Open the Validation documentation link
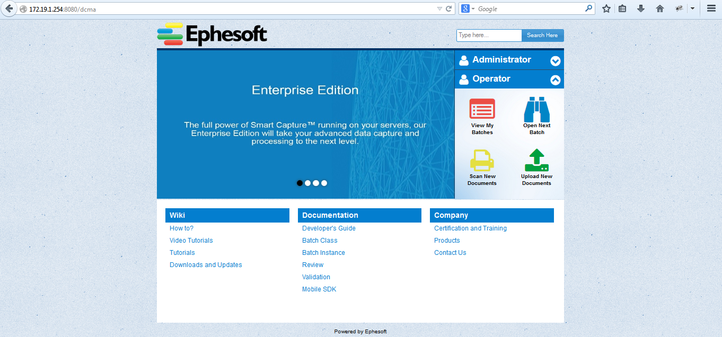Screen dimensions: 722x337 [x=316, y=277]
